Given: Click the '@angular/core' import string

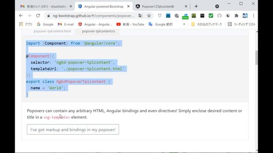Looking at the screenshot, I should click(x=100, y=43).
